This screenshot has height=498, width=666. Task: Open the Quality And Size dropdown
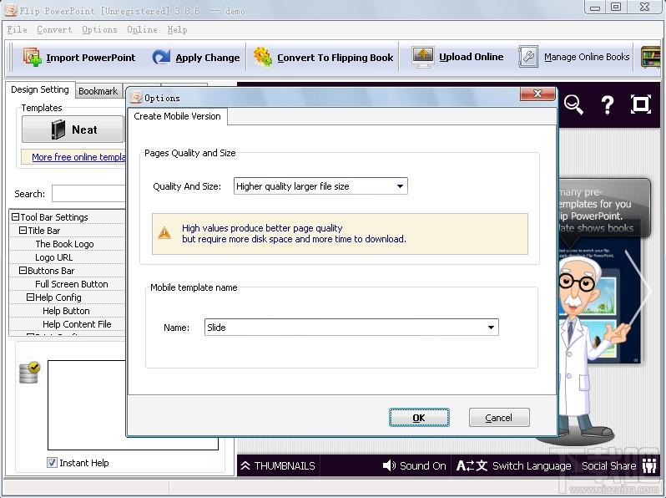pyautogui.click(x=320, y=186)
